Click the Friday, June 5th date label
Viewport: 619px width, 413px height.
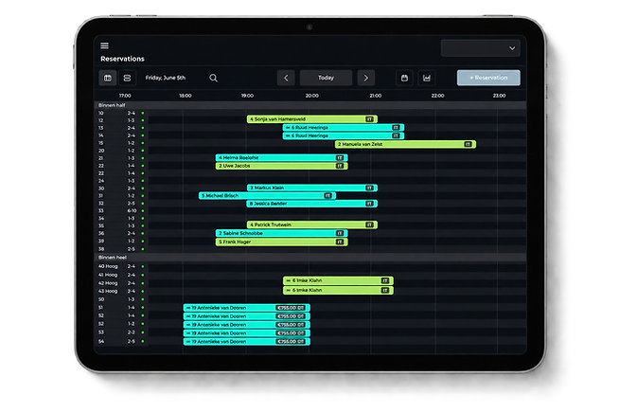pos(166,78)
